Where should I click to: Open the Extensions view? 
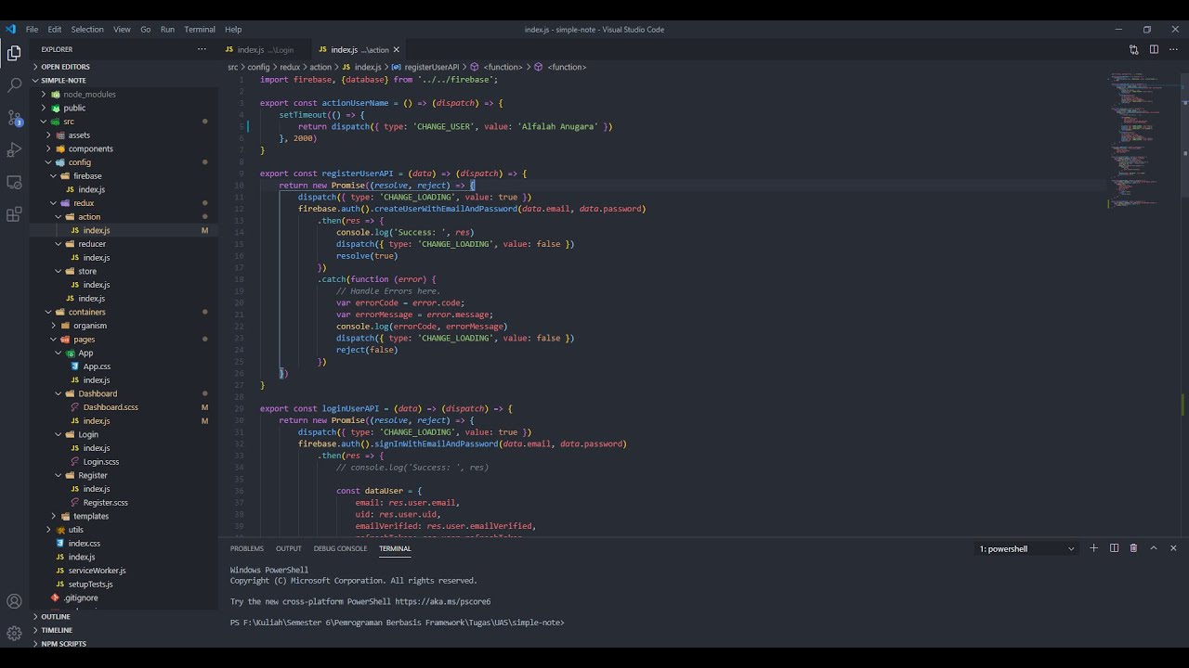[14, 214]
